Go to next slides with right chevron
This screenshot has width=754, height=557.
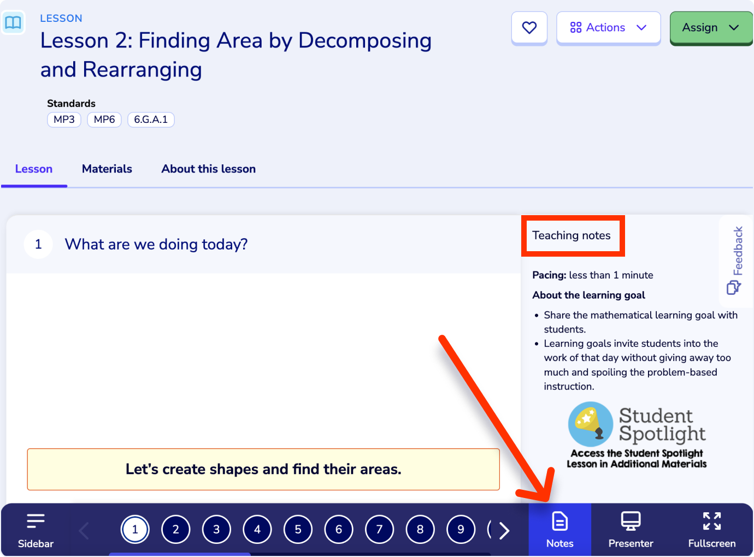(x=504, y=530)
